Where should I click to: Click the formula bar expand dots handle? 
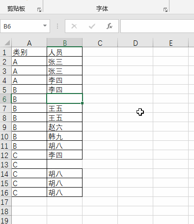click(57, 26)
